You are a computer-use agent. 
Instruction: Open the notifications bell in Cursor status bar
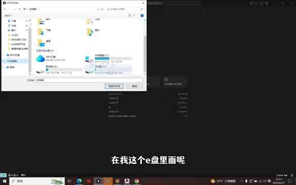point(292,175)
